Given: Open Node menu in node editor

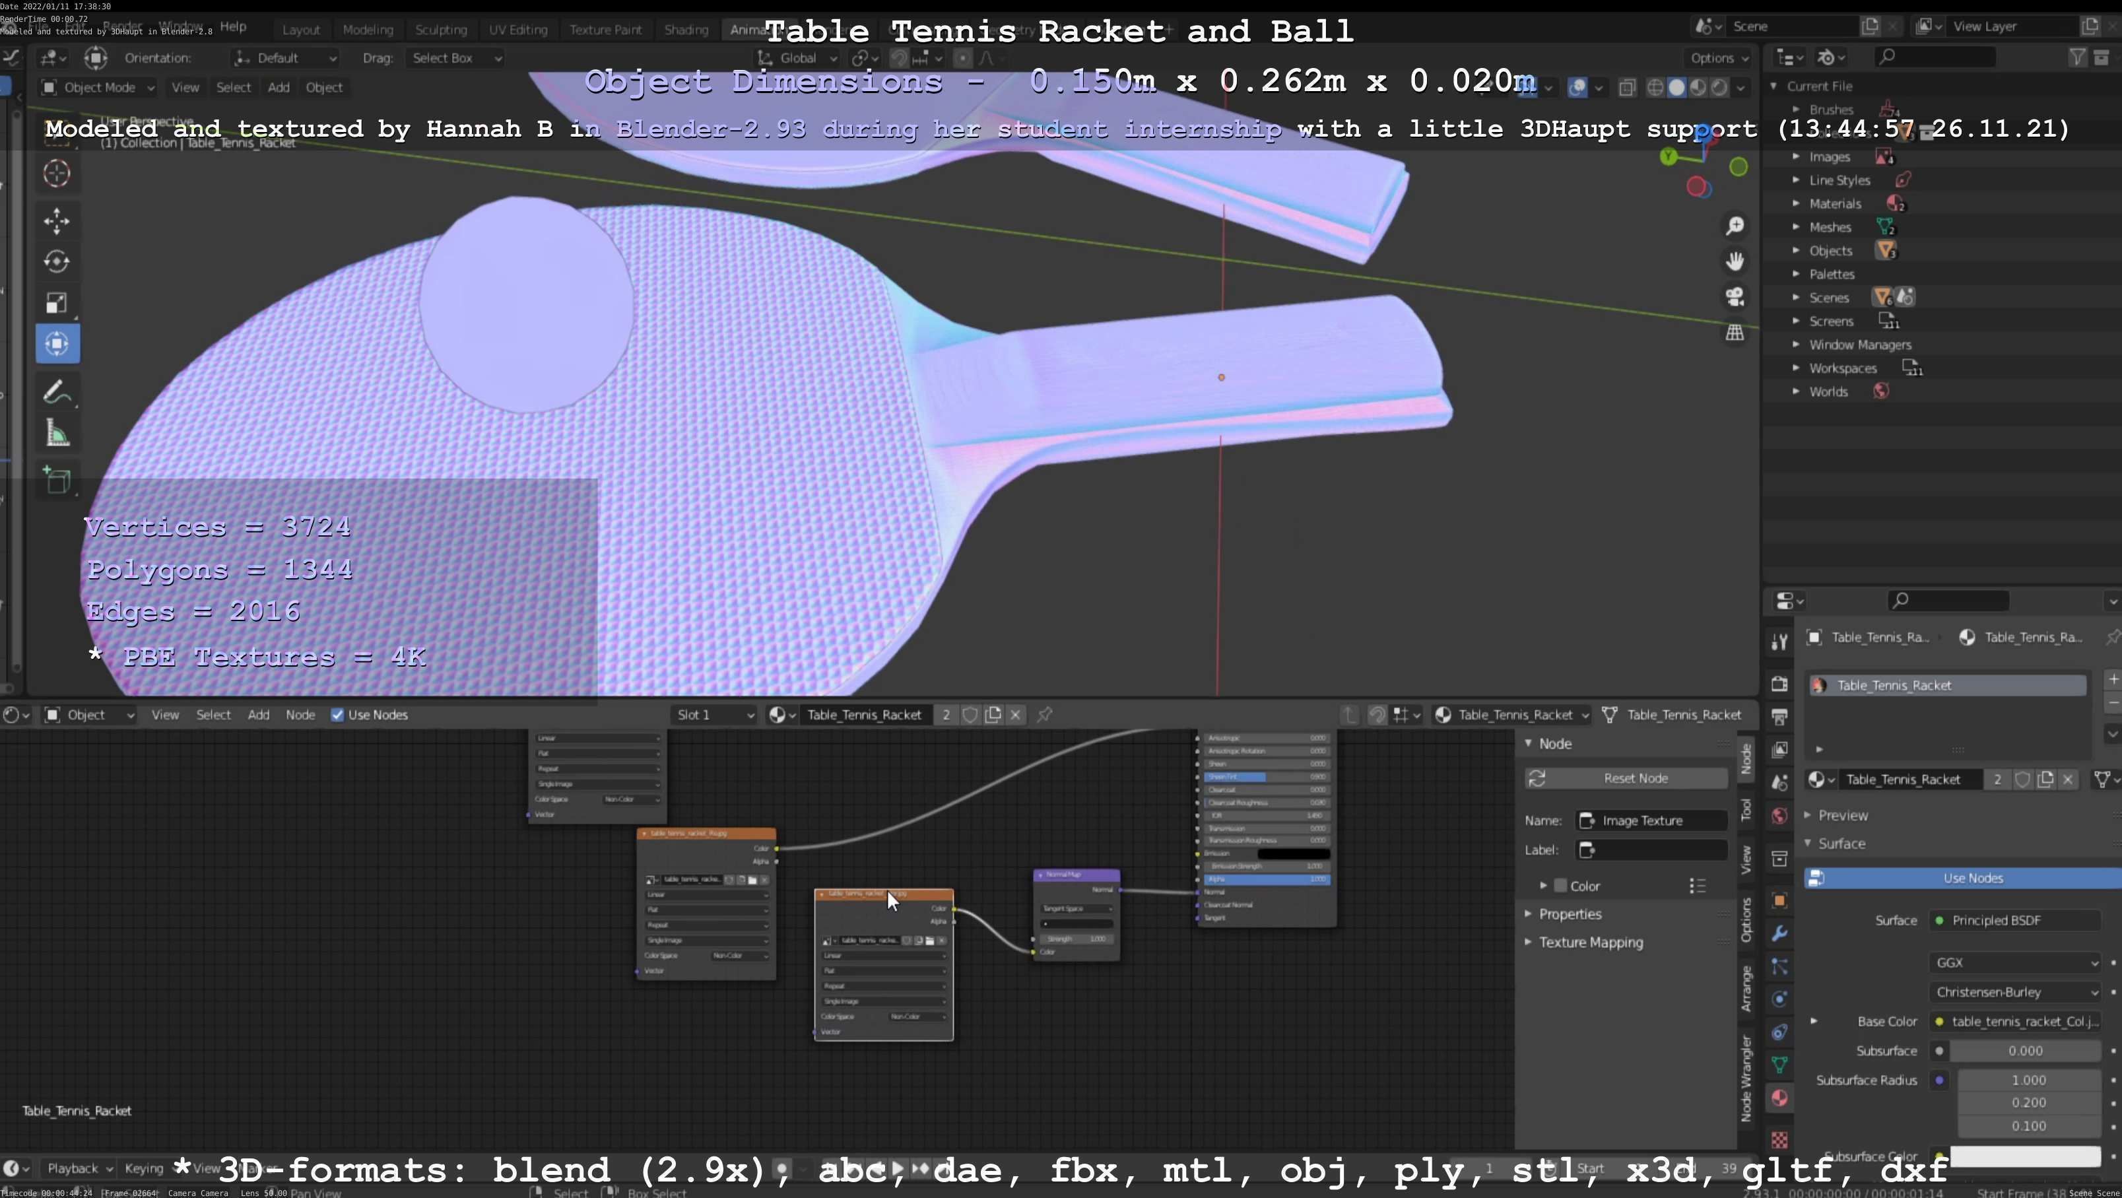Looking at the screenshot, I should [x=300, y=714].
